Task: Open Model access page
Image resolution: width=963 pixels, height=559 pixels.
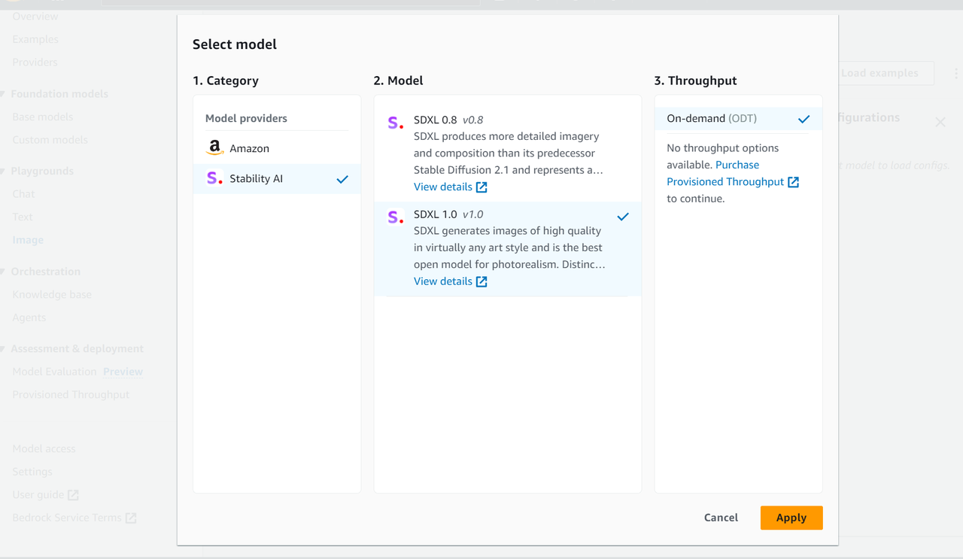Action: point(44,449)
